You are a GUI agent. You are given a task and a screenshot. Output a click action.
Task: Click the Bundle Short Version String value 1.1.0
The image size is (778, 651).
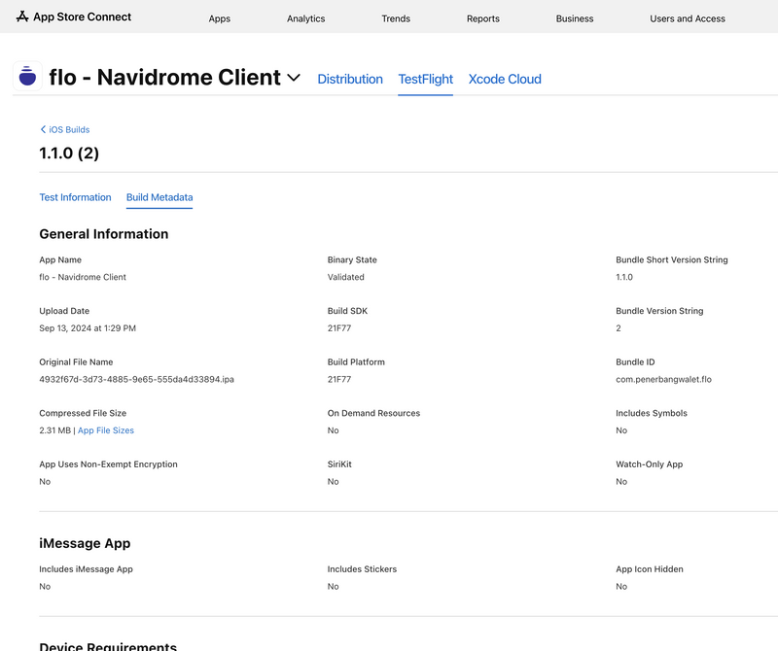coord(624,277)
